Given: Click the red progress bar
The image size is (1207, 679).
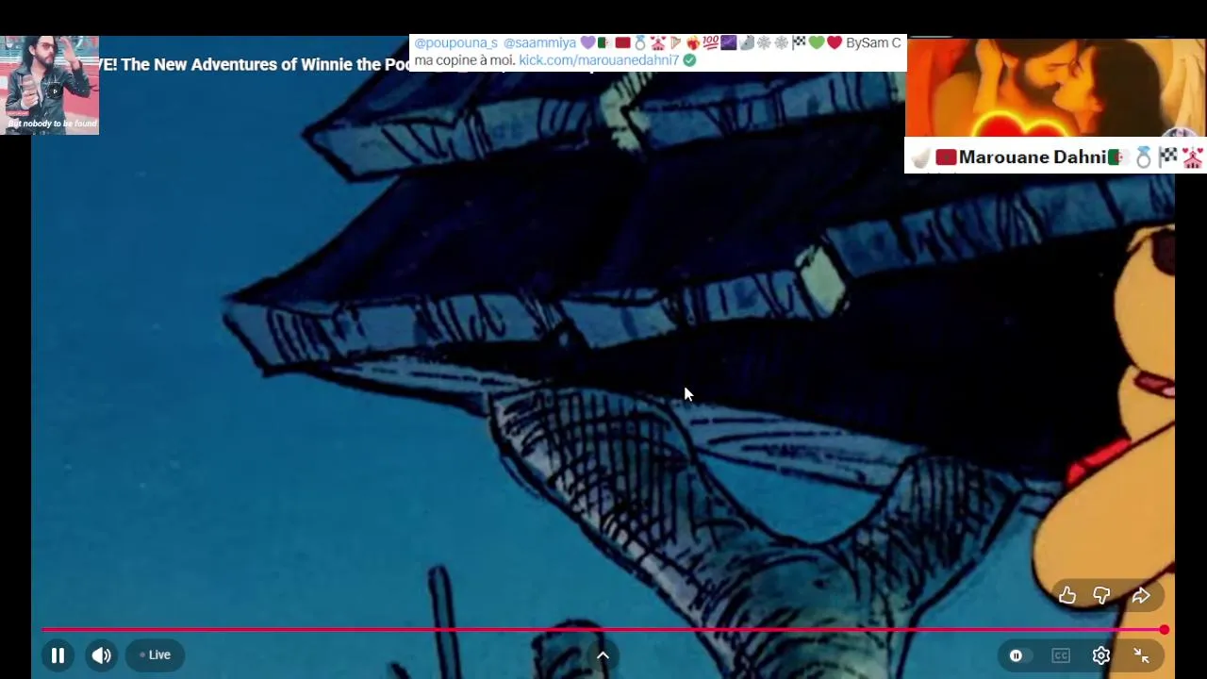Looking at the screenshot, I should click(x=601, y=629).
